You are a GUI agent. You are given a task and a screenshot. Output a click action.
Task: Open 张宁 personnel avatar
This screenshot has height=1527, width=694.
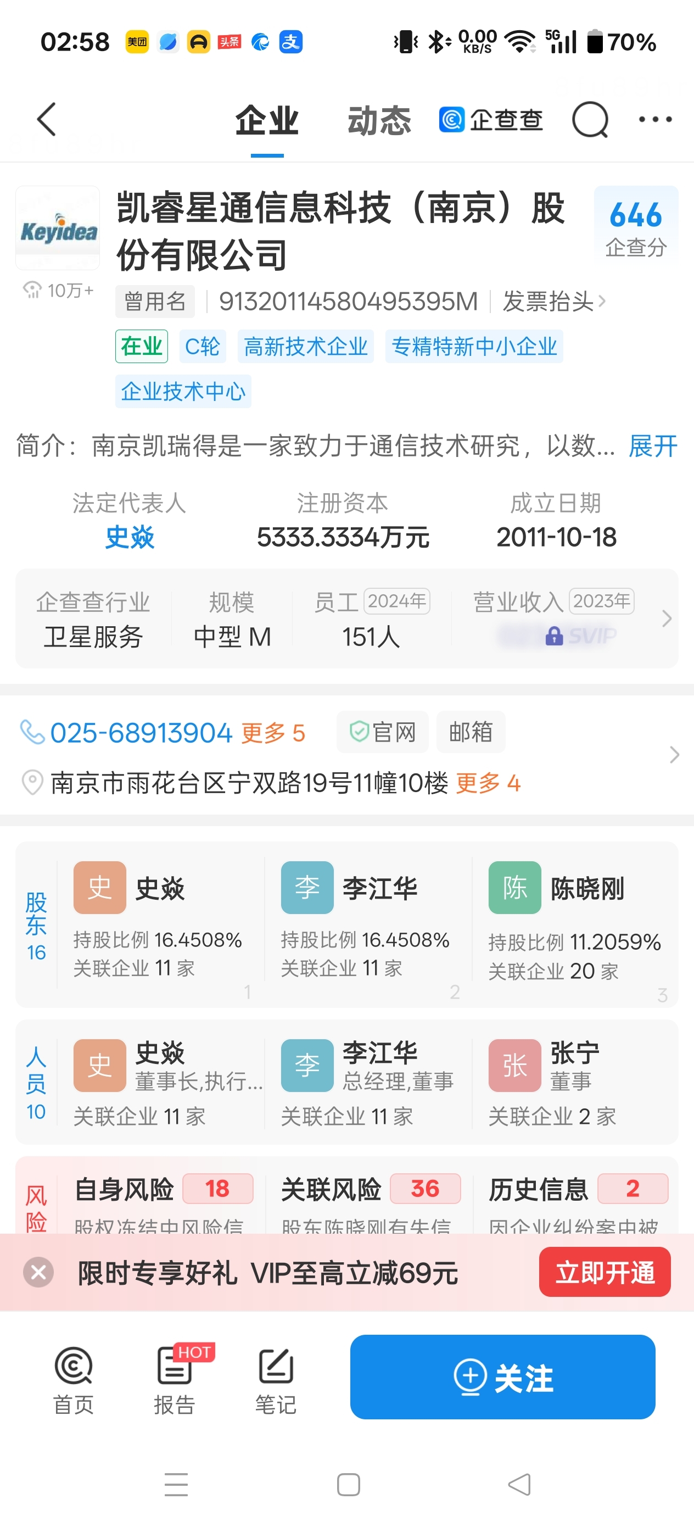pos(514,1065)
